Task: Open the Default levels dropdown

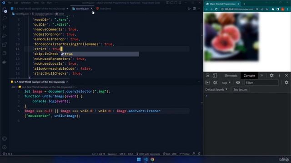Action: pos(216,90)
